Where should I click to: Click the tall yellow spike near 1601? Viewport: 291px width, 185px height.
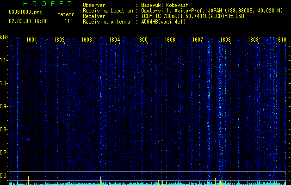[28, 180]
